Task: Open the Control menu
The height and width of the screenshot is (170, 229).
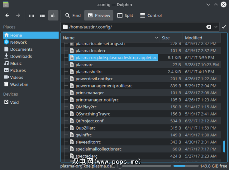Action: click(x=151, y=15)
